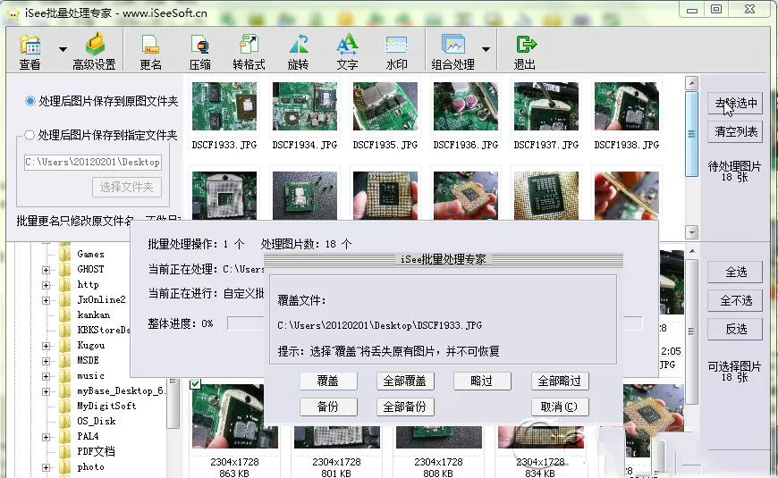Click the 808 KB image thumbnail
The width and height of the screenshot is (778, 478).
tap(438, 437)
